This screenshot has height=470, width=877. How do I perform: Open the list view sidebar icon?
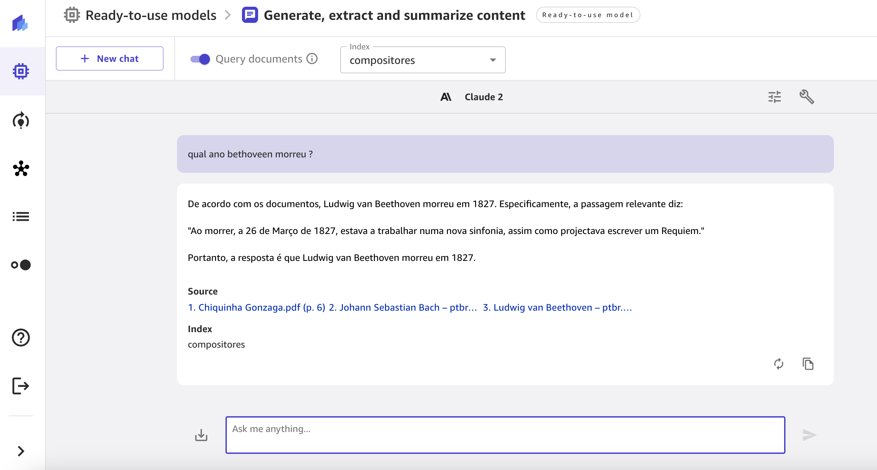pos(21,217)
